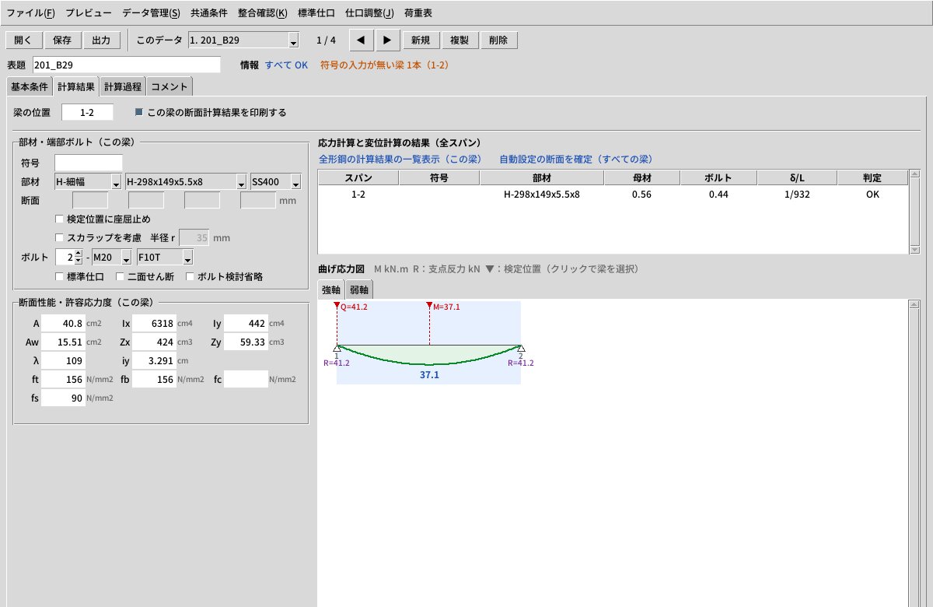Click Ix value 6318
Screen dimensions: 933x607
point(154,322)
